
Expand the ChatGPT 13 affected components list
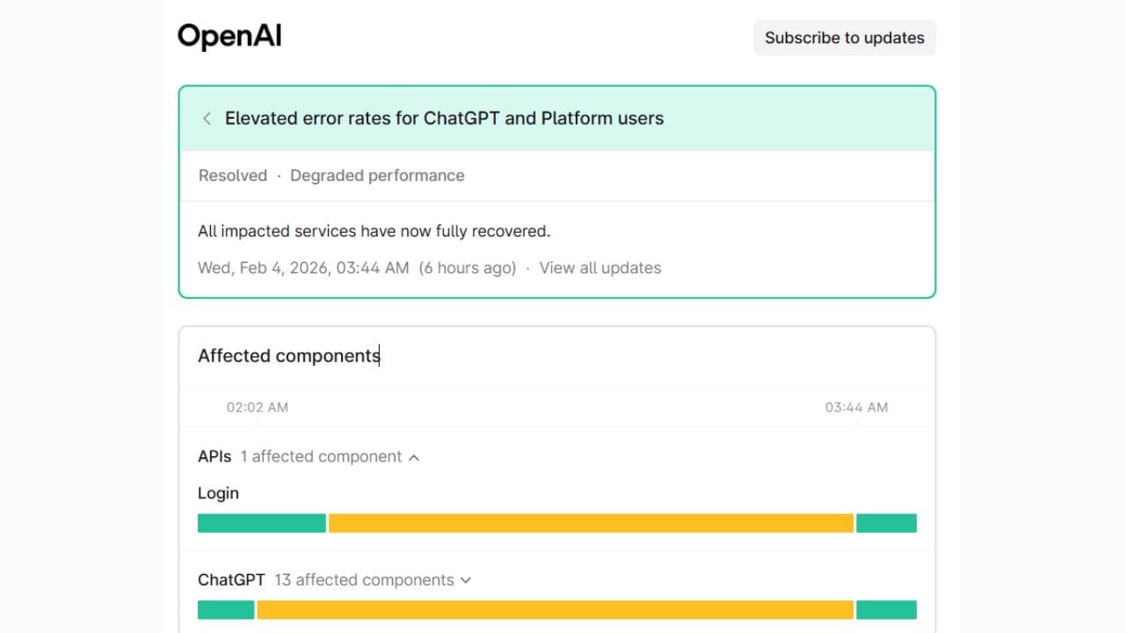coord(465,579)
